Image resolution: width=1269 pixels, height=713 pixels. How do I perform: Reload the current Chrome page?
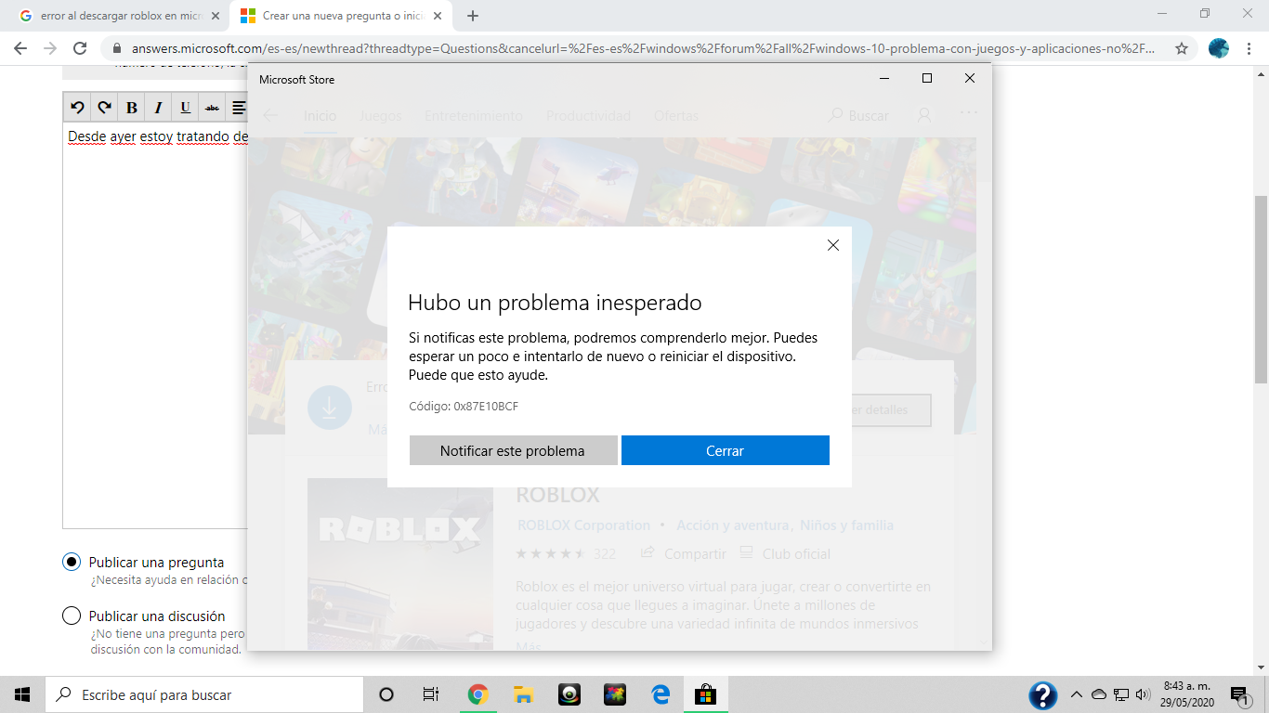coord(80,48)
